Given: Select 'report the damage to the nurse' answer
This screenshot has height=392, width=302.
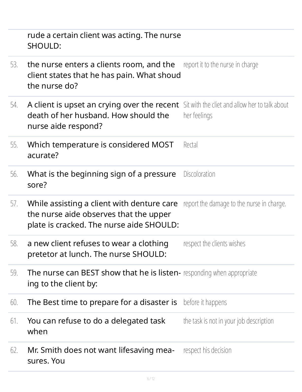Looking at the screenshot, I should pyautogui.click(x=234, y=204).
